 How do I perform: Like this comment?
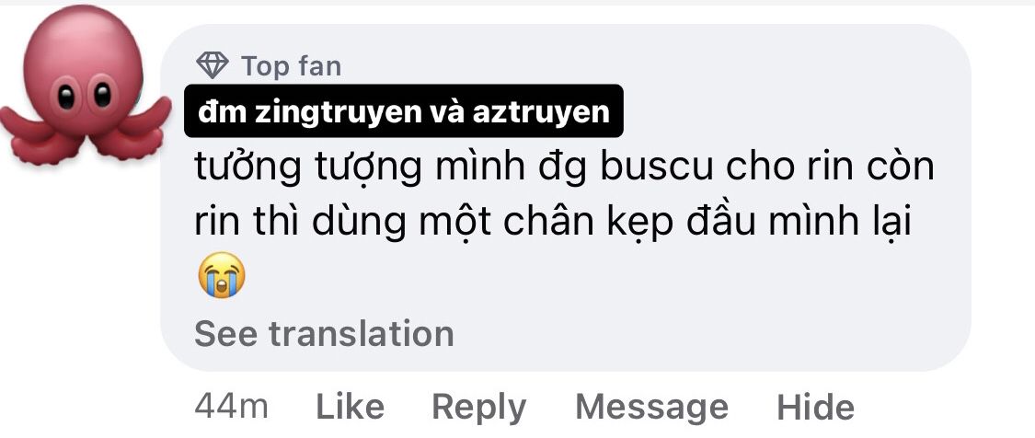[x=350, y=407]
